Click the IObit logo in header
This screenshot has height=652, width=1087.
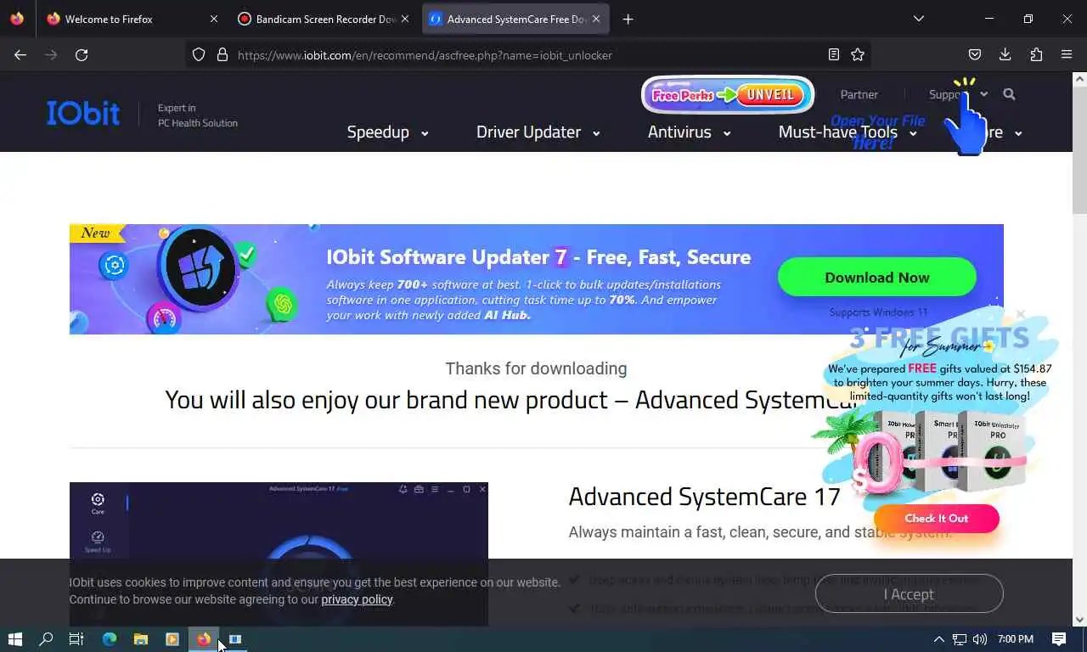[x=83, y=114]
